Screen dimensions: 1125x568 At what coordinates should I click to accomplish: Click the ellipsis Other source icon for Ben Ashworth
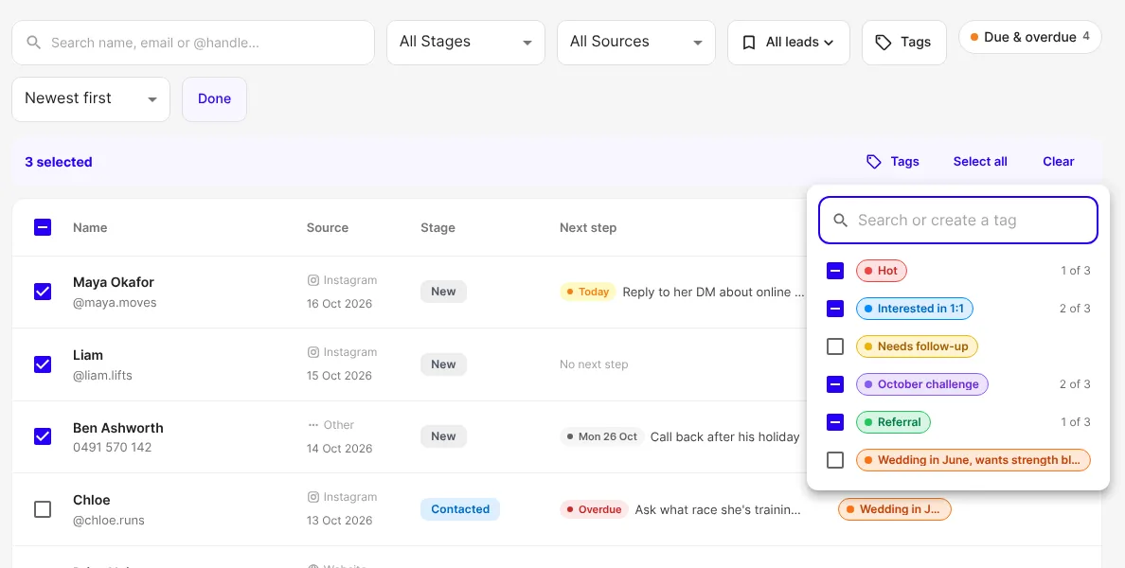point(312,425)
